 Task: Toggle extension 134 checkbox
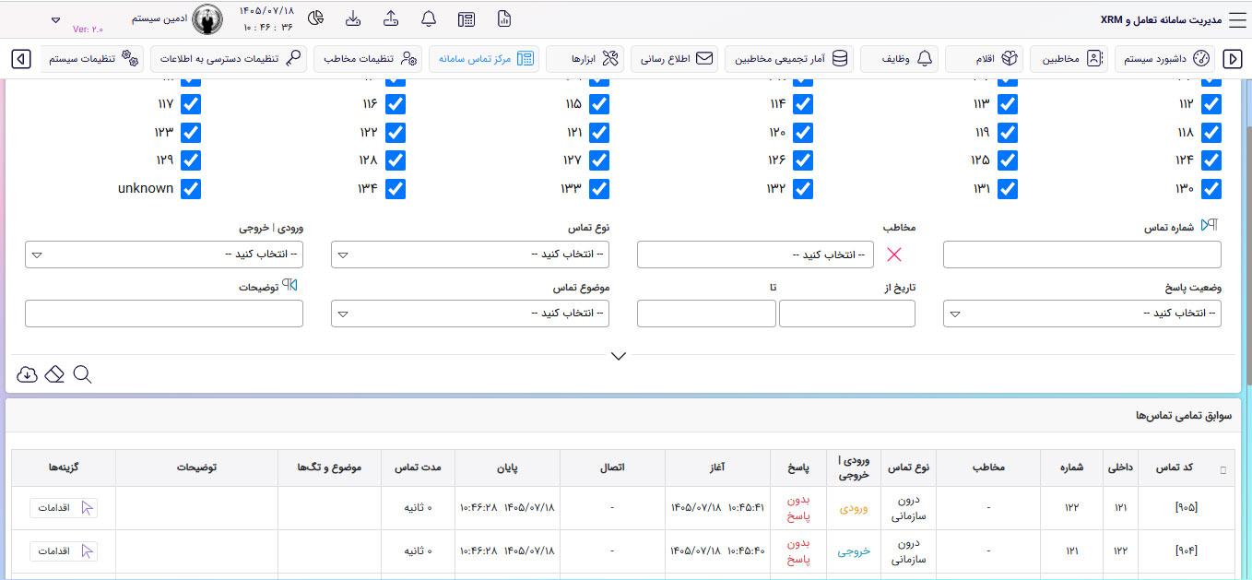point(396,189)
